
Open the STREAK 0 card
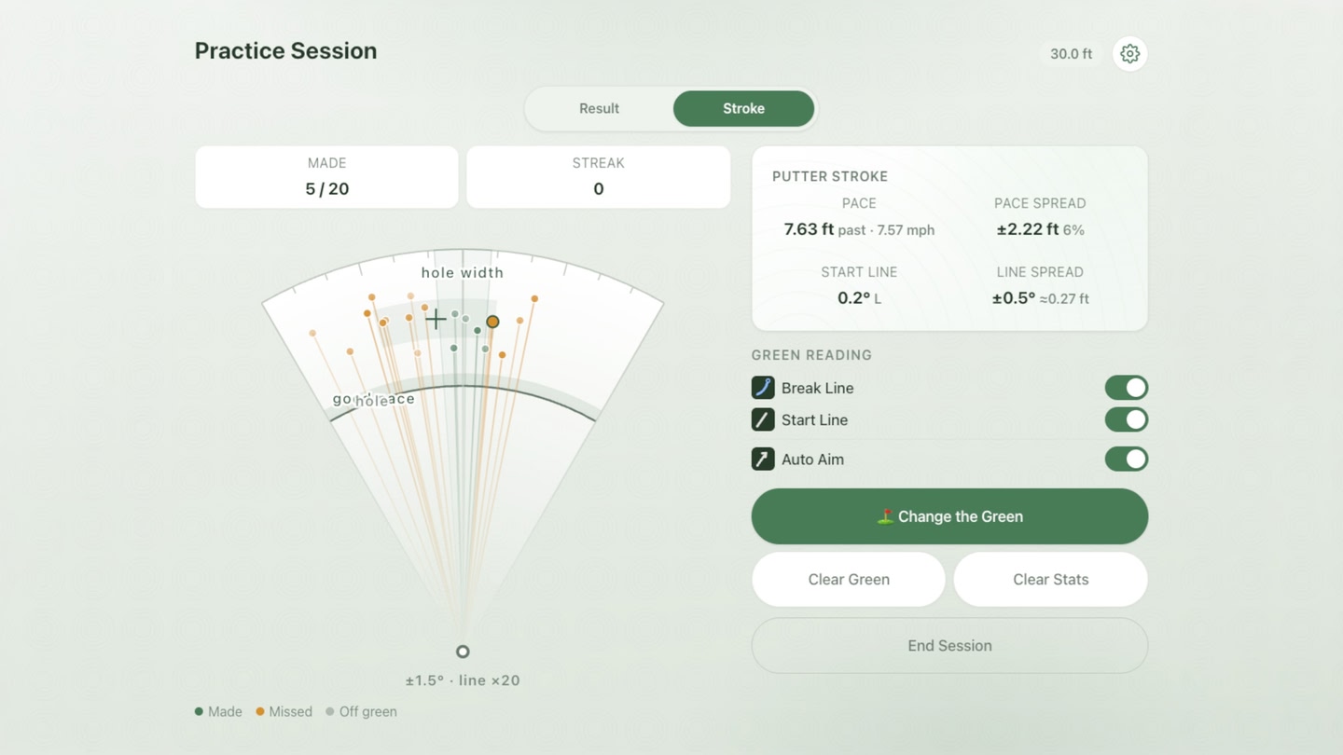coord(598,177)
